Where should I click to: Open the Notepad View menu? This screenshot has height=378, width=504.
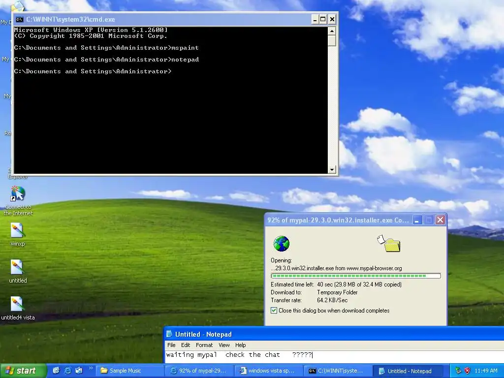(x=224, y=345)
